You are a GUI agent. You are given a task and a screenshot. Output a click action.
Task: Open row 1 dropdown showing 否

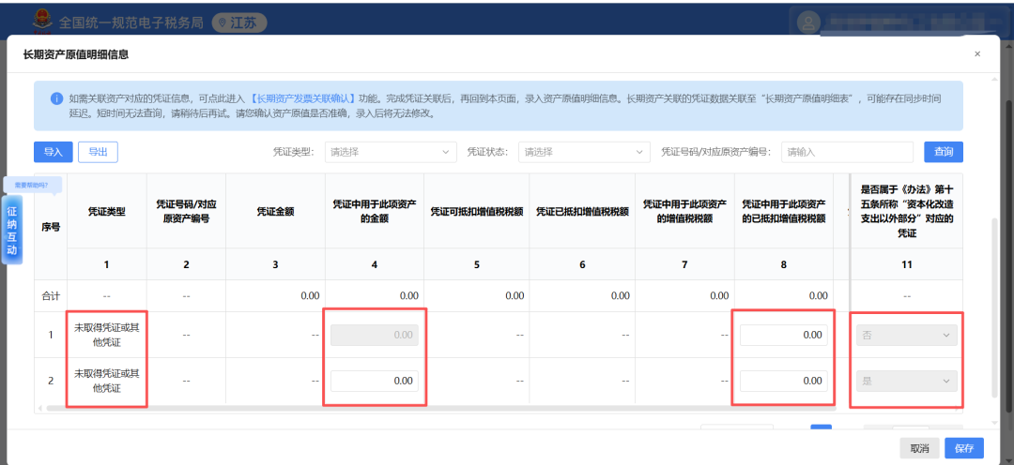pyautogui.click(x=906, y=335)
